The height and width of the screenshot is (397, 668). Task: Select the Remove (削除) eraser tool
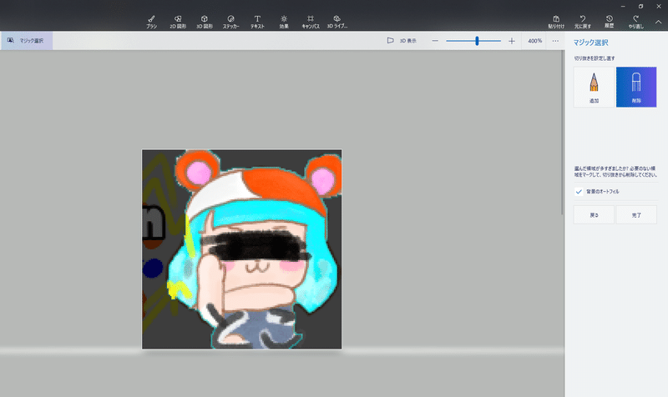pyautogui.click(x=636, y=87)
